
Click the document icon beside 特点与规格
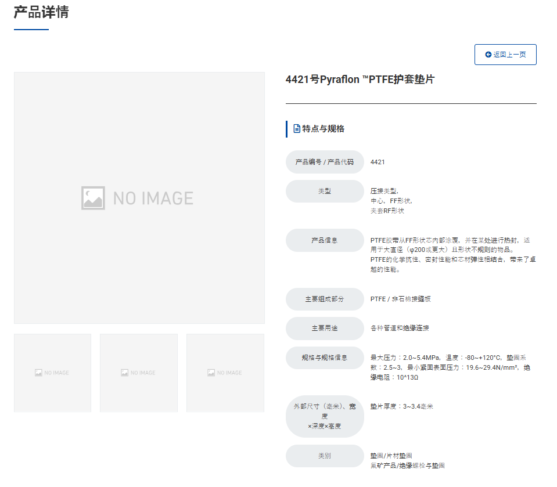coord(297,128)
